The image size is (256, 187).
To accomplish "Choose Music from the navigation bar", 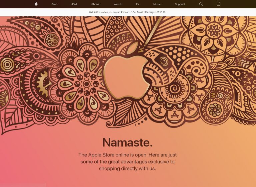I will [157, 4].
